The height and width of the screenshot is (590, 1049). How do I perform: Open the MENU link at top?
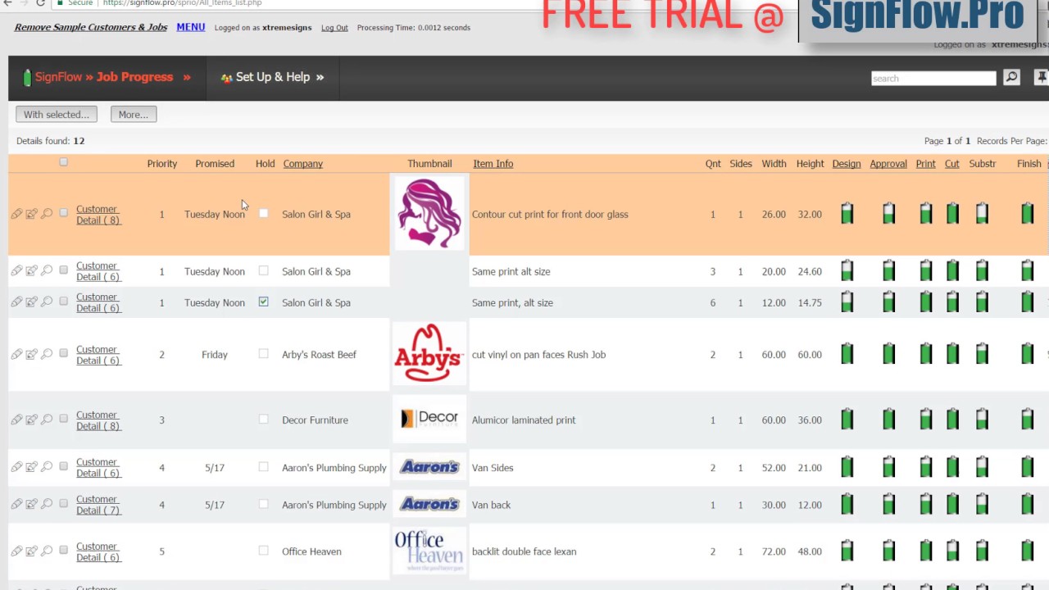[x=190, y=27]
